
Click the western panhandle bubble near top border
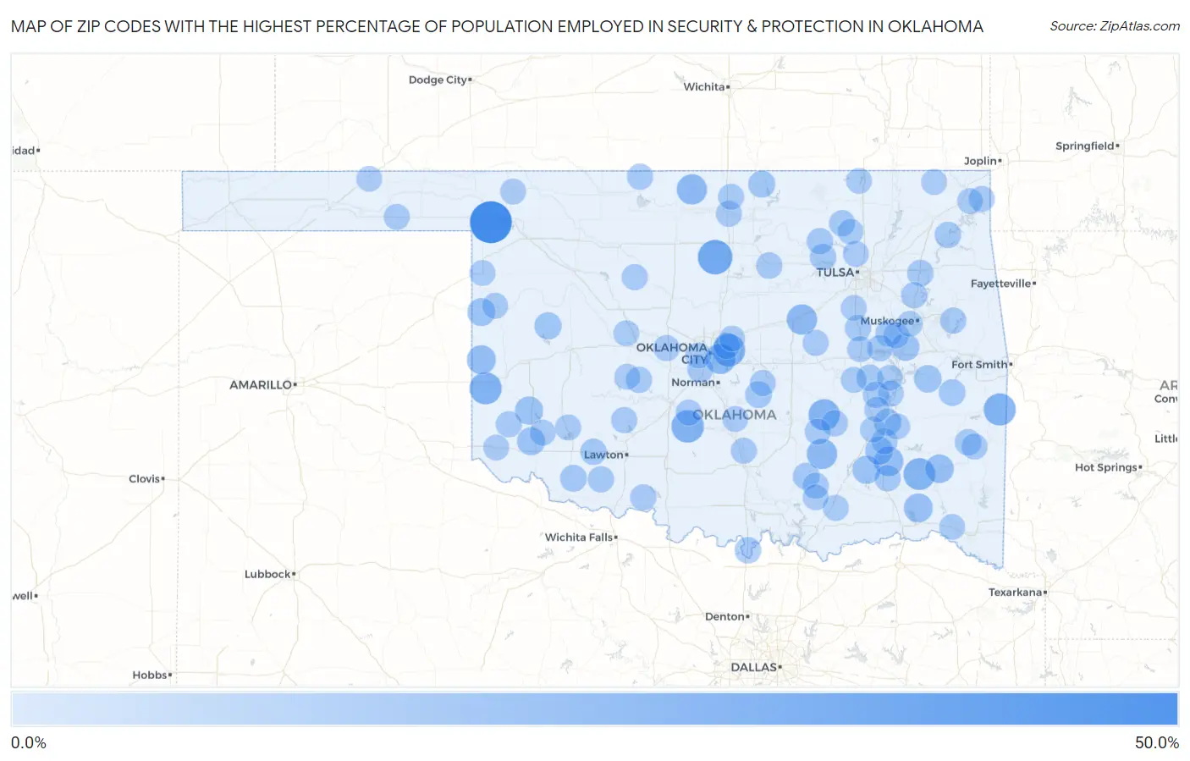(x=369, y=179)
